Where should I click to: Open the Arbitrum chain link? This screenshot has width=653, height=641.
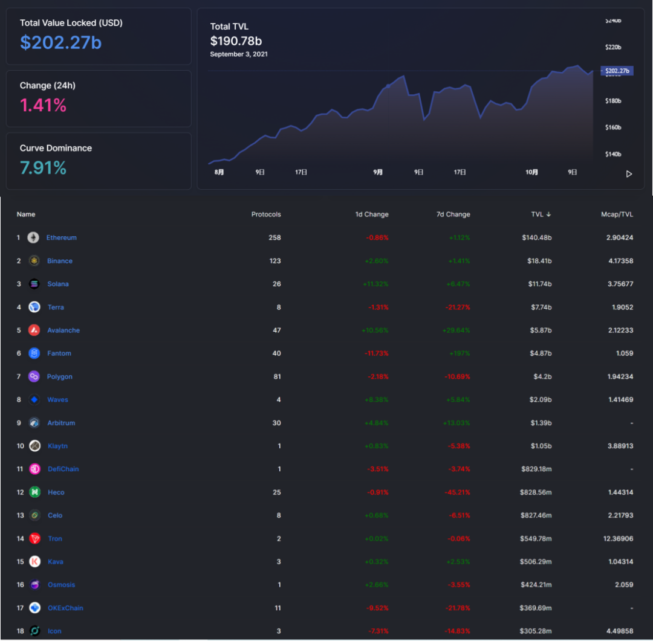61,423
